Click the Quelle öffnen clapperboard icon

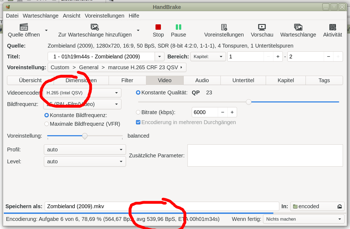pyautogui.click(x=24, y=27)
